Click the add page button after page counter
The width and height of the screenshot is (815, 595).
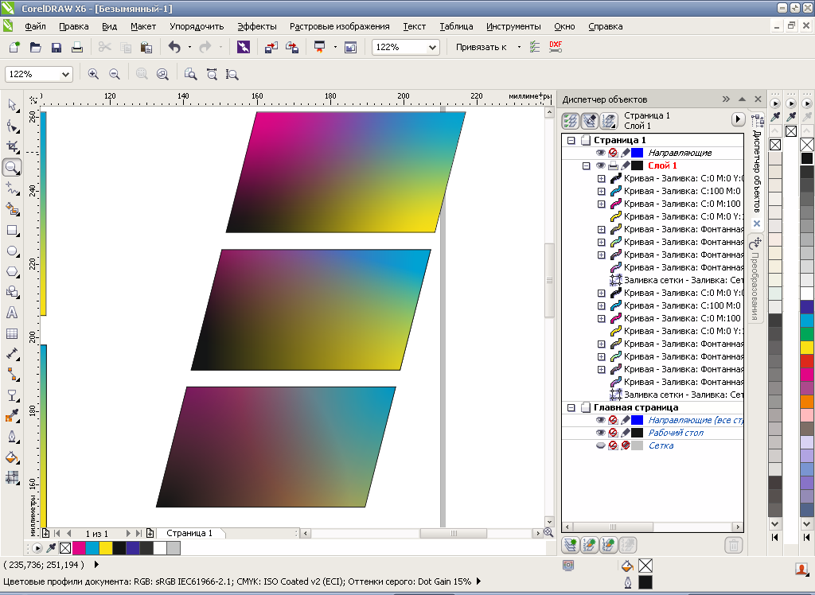(x=150, y=533)
